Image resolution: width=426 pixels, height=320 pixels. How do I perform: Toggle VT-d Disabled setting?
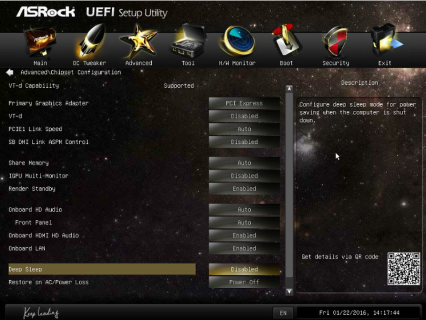(x=244, y=116)
